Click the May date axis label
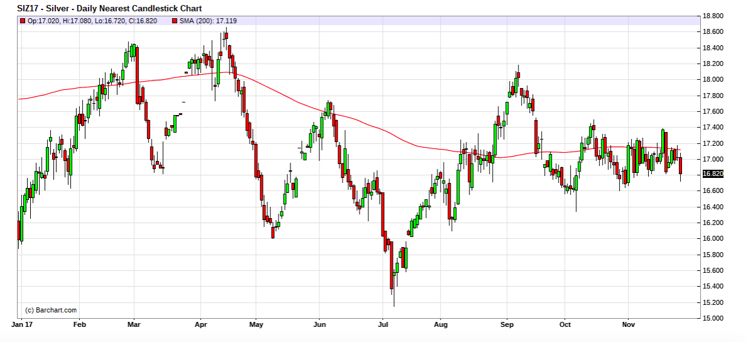Screen dimensions: 748x342 pos(256,325)
